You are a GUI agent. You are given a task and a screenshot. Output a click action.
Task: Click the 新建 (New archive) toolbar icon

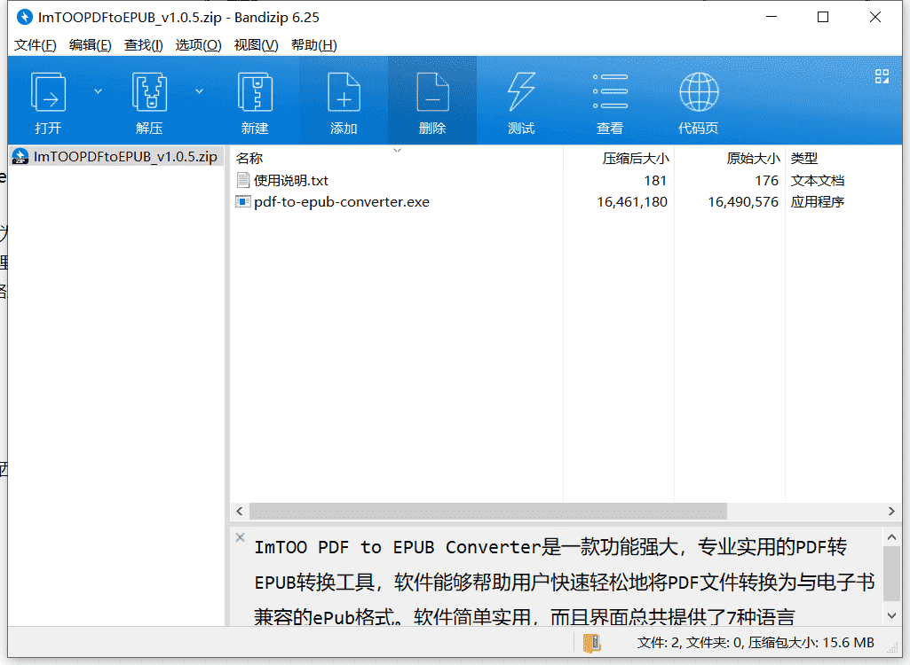[255, 91]
